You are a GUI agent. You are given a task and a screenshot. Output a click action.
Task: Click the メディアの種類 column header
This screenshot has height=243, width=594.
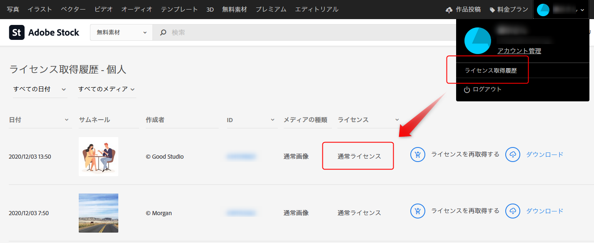coord(305,120)
